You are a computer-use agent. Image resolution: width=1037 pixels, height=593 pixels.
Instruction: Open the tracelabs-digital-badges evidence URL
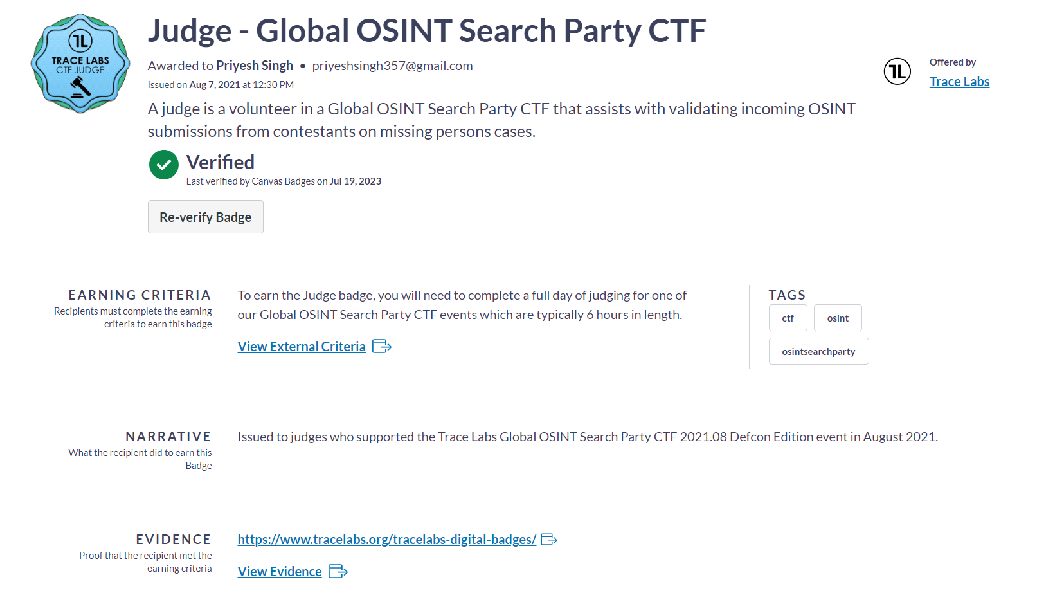[387, 540]
